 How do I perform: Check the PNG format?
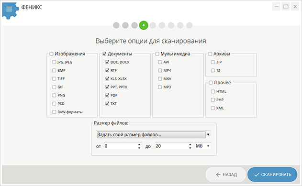[x=54, y=95]
